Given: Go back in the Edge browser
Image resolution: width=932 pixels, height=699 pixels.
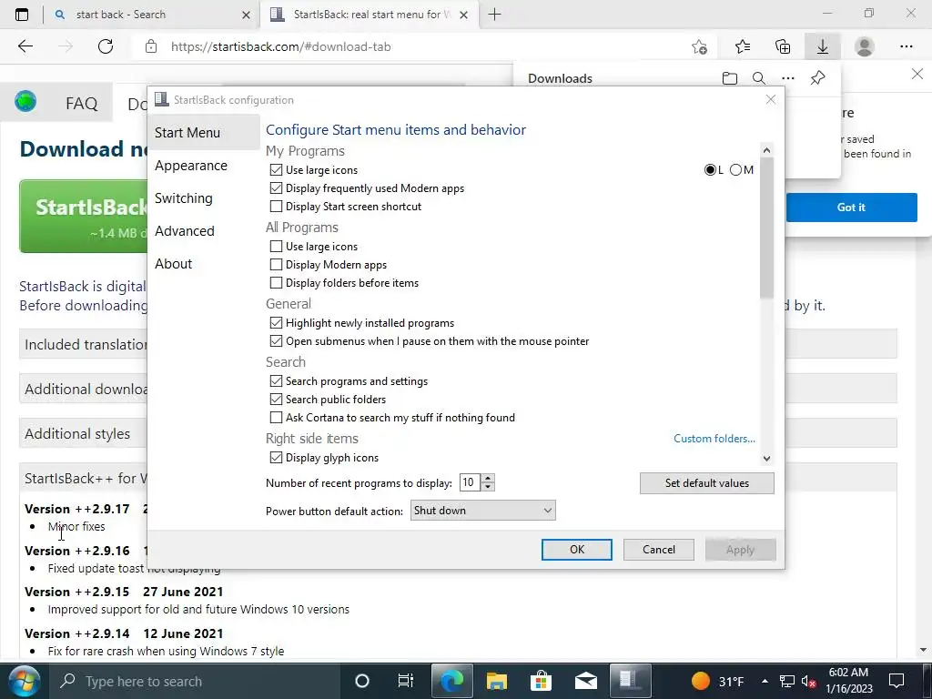Looking at the screenshot, I should 25,46.
